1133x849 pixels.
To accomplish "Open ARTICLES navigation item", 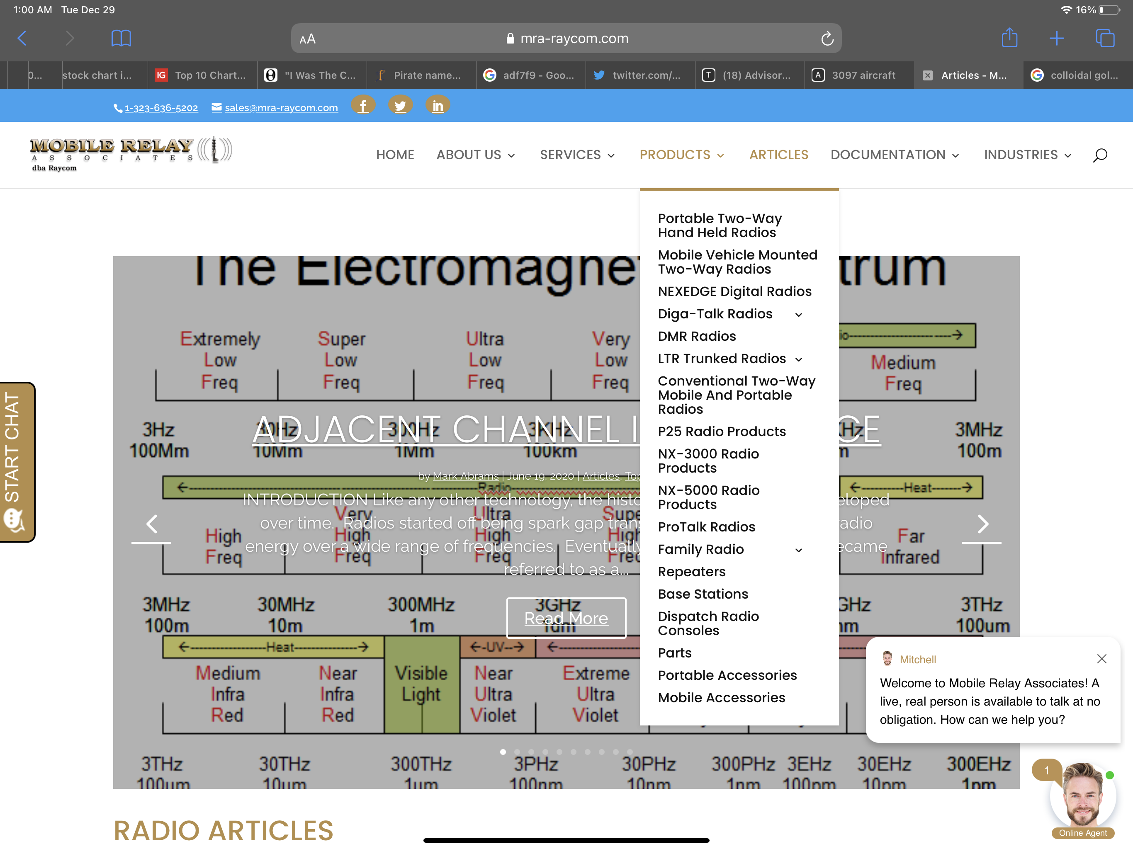I will pyautogui.click(x=778, y=155).
